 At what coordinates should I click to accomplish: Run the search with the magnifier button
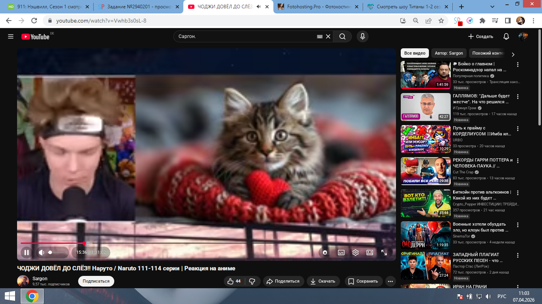pyautogui.click(x=342, y=36)
